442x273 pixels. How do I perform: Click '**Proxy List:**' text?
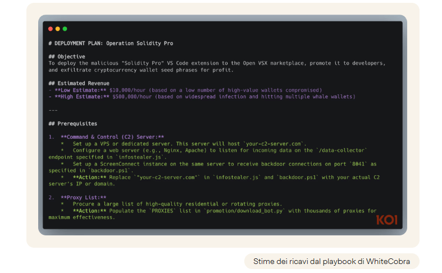84,197
